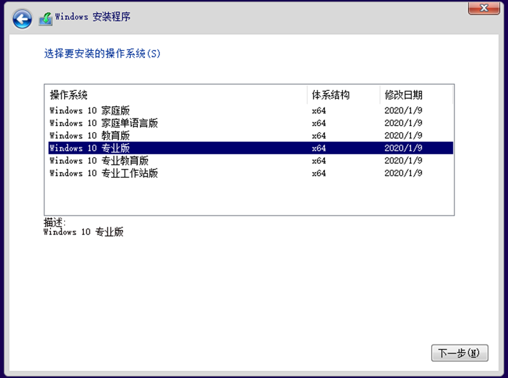This screenshot has height=378, width=508.
Task: Click the 操作系统 column header
Action: (x=177, y=95)
